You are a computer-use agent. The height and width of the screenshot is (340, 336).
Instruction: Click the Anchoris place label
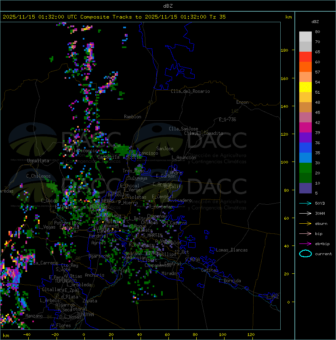click(x=94, y=275)
